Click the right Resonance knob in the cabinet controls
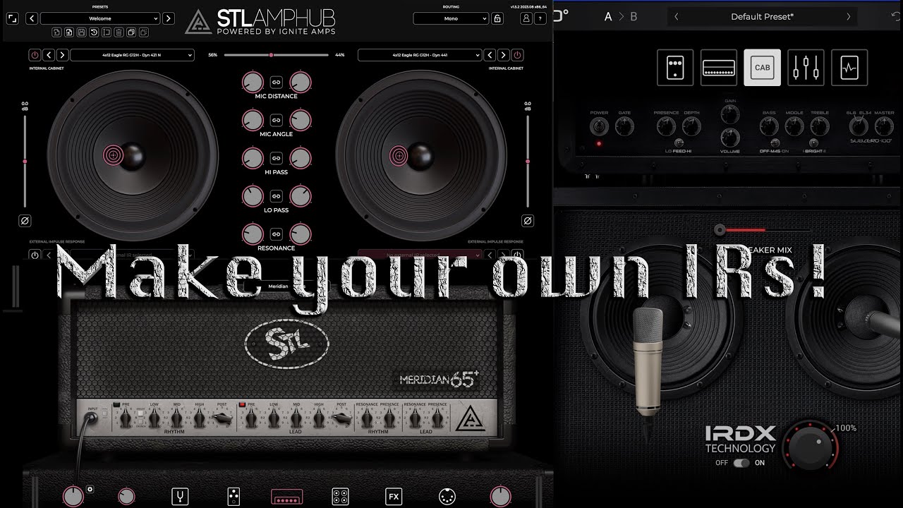The height and width of the screenshot is (508, 903). (301, 234)
